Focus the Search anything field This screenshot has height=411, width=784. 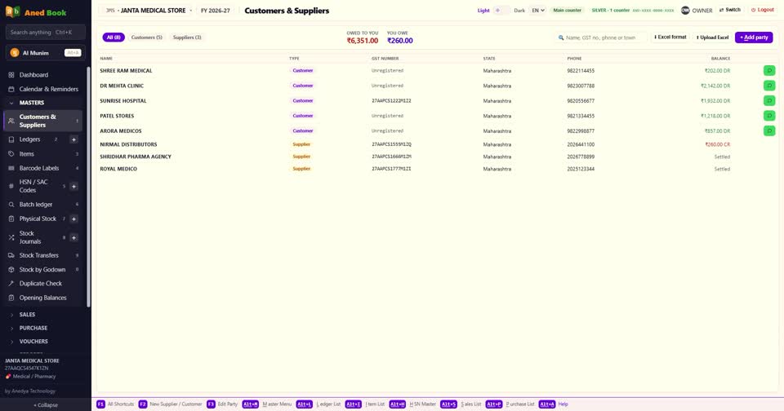45,33
